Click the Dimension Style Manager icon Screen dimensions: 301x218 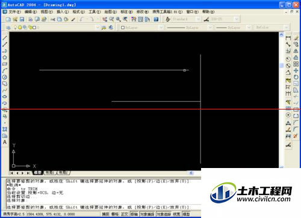[206, 19]
